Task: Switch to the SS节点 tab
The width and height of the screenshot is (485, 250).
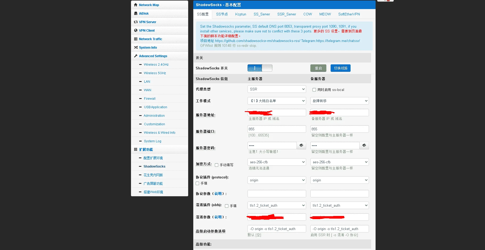Action: tap(222, 14)
